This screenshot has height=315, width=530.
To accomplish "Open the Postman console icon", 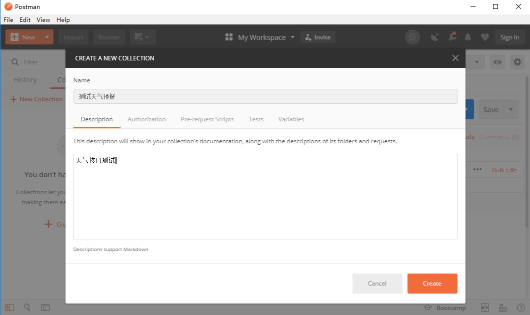I will [x=45, y=308].
